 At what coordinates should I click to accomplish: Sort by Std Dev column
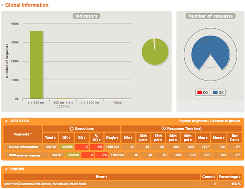[234, 138]
